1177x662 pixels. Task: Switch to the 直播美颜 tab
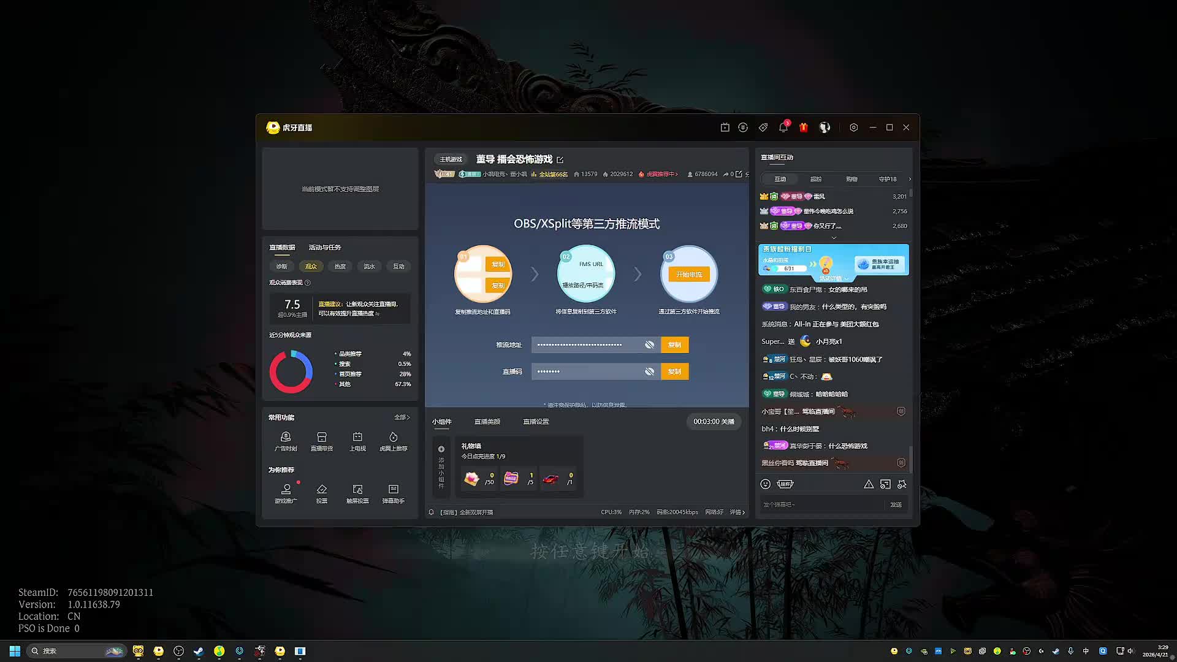(x=487, y=422)
